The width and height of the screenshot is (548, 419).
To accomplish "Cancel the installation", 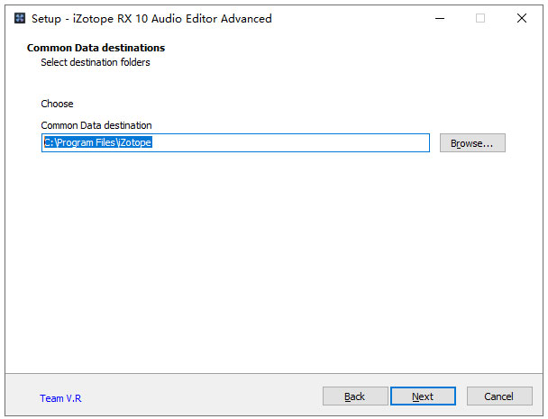I will tap(499, 396).
